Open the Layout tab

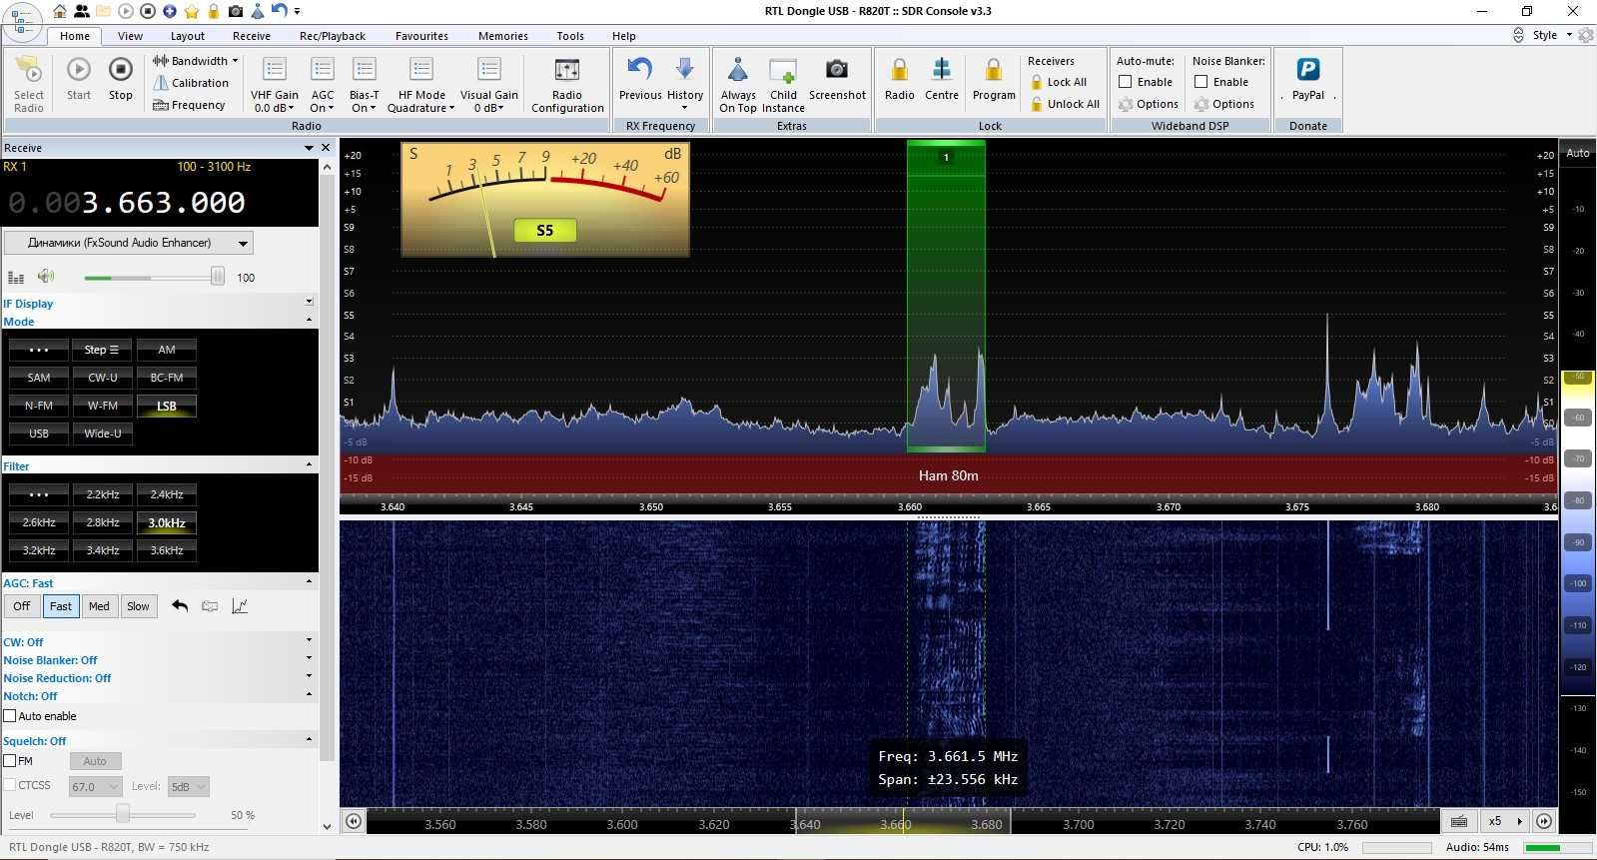point(188,36)
